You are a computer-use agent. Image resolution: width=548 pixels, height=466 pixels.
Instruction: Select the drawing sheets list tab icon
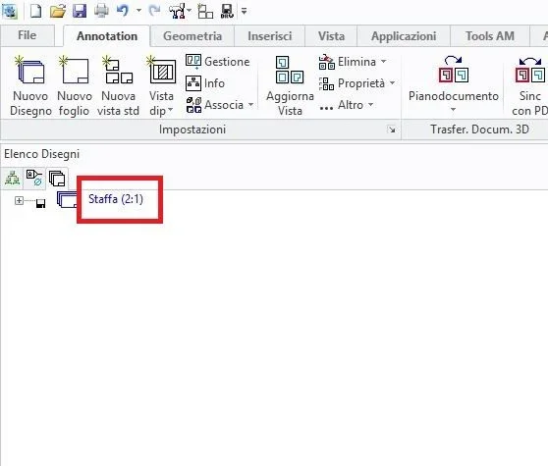pyautogui.click(x=57, y=178)
